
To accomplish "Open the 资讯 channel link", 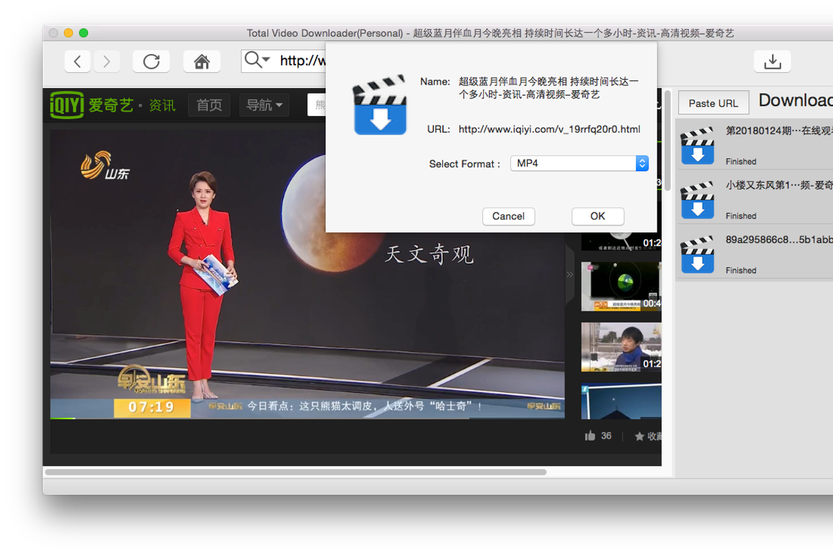I will [x=162, y=105].
